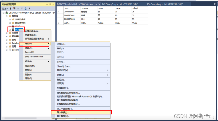This screenshot has width=218, height=121.
Task: Pin the XSKC.student tab with its pin icon
Action: [96, 4]
